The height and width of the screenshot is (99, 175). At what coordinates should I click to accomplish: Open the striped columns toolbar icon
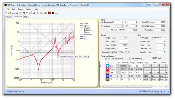(46, 13)
